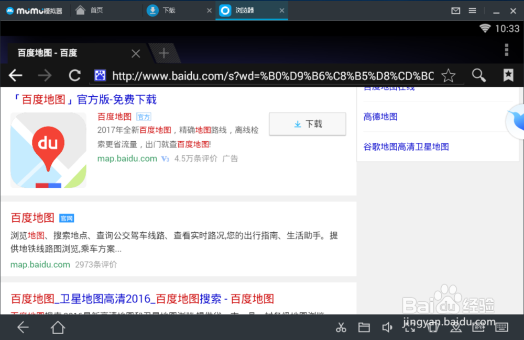Add a new browser tab with plus
Viewport: 524px width, 340px height.
pos(163,53)
